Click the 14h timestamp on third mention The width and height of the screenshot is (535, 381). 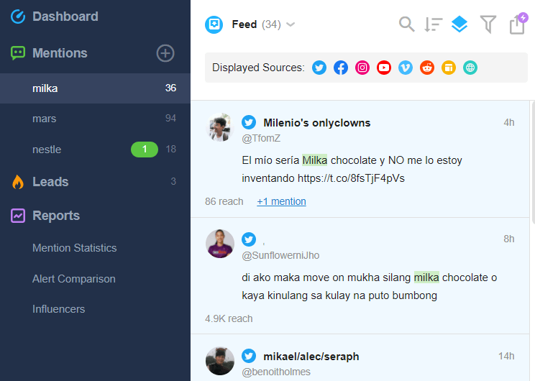click(506, 356)
